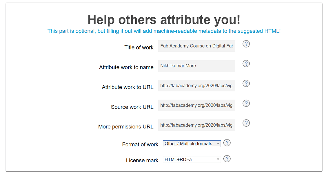326x173 pixels.
Task: Show help for Format of work
Action: 227,143
